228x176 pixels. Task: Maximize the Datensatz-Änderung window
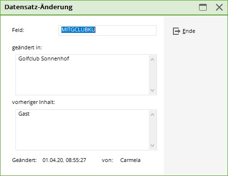pos(203,7)
